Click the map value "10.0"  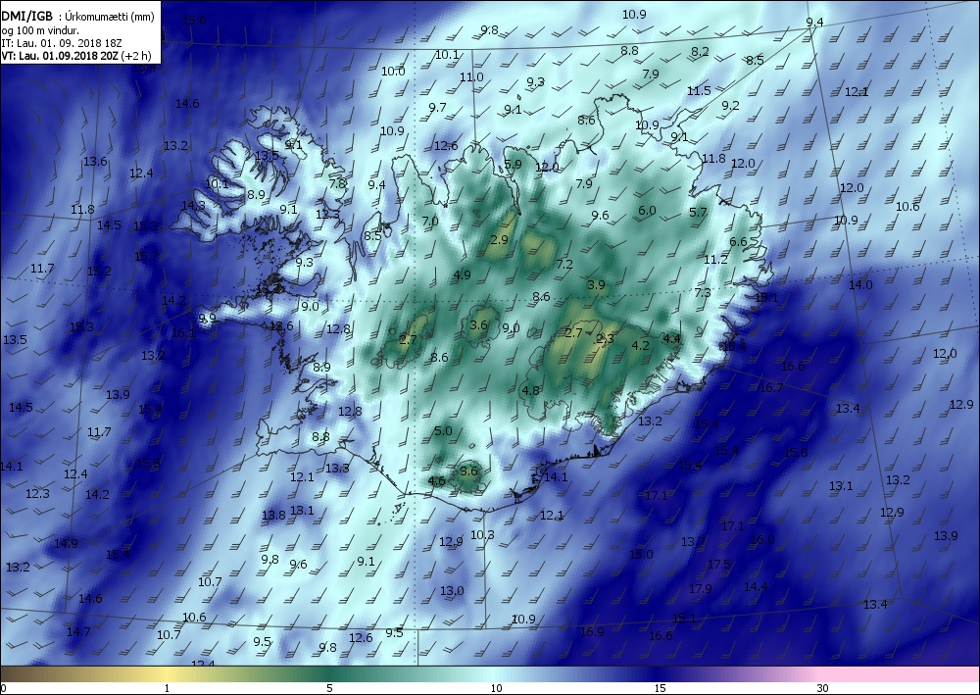393,71
